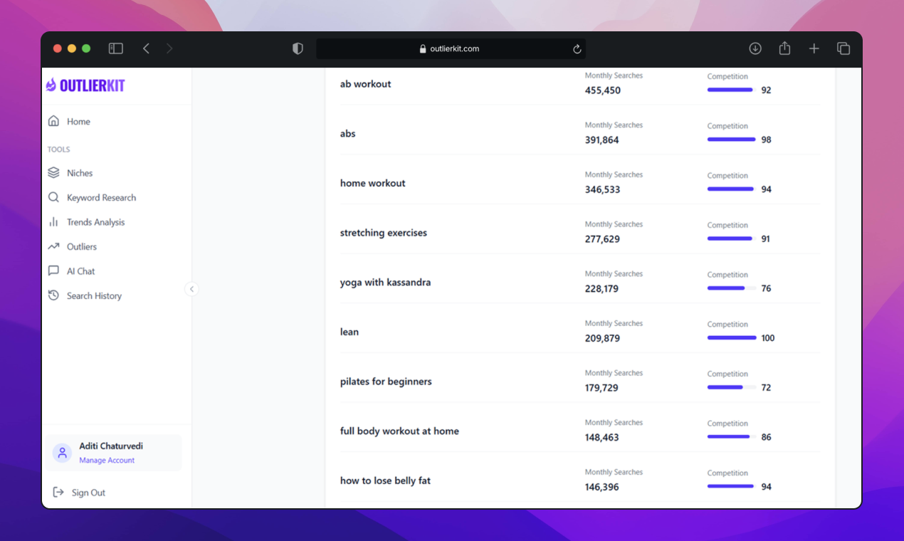Click the Home house icon in sidebar
Screen dimensions: 904x541
coord(53,121)
